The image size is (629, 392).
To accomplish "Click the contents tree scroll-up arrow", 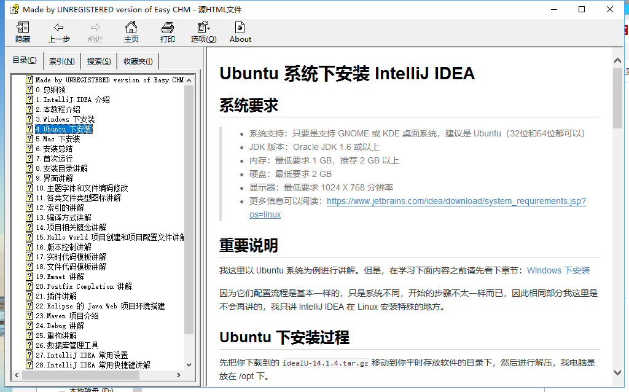I will (189, 80).
